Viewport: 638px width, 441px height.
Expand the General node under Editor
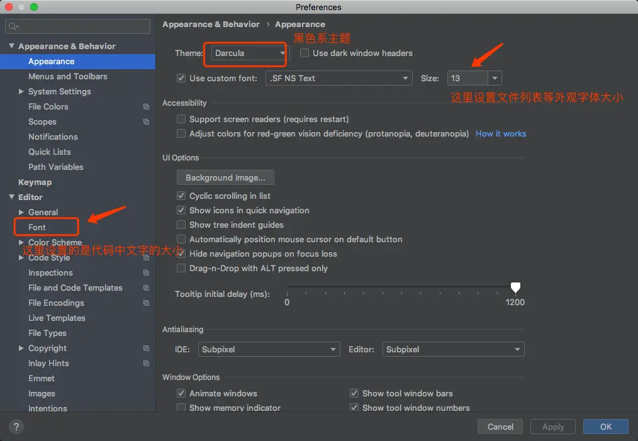coord(21,212)
